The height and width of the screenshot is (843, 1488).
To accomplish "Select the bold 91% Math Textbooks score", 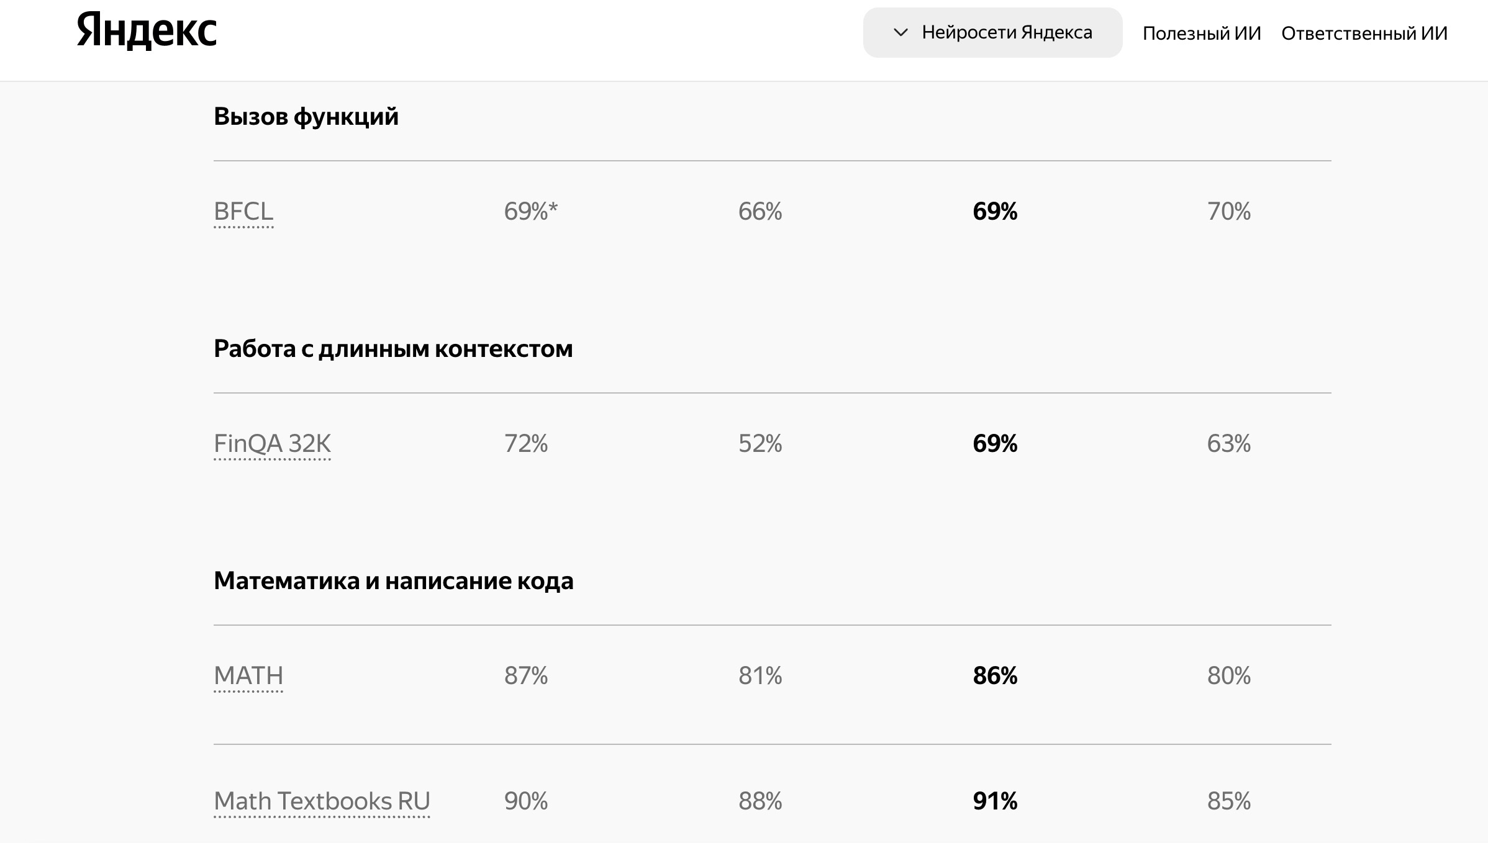I will pyautogui.click(x=995, y=801).
